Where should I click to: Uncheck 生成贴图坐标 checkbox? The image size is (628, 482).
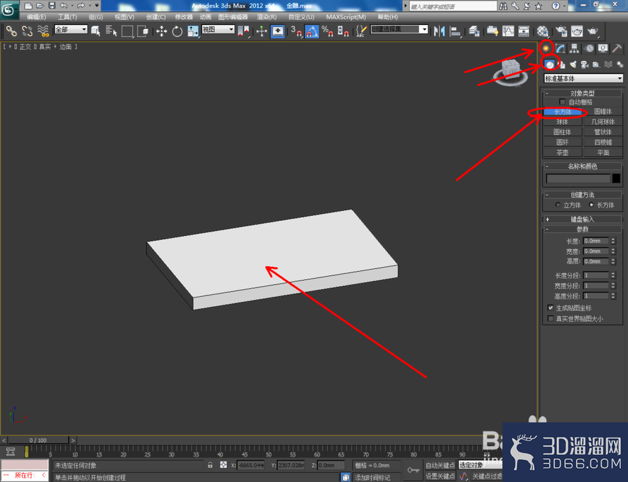pos(551,308)
